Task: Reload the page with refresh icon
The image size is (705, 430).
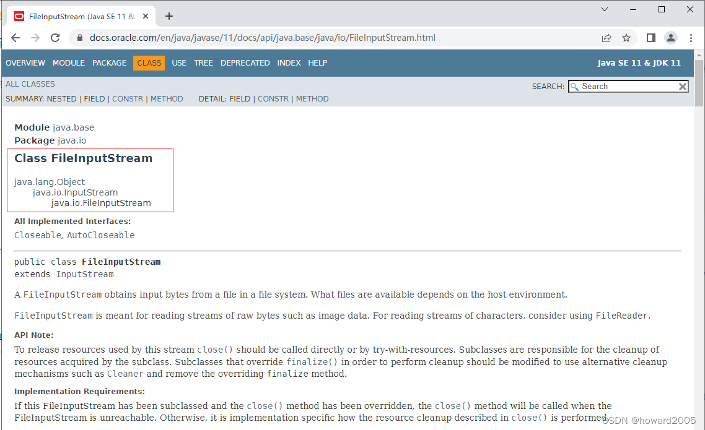Action: [55, 38]
